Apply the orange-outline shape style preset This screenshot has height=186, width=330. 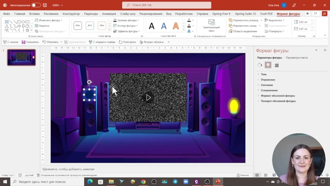point(102,25)
